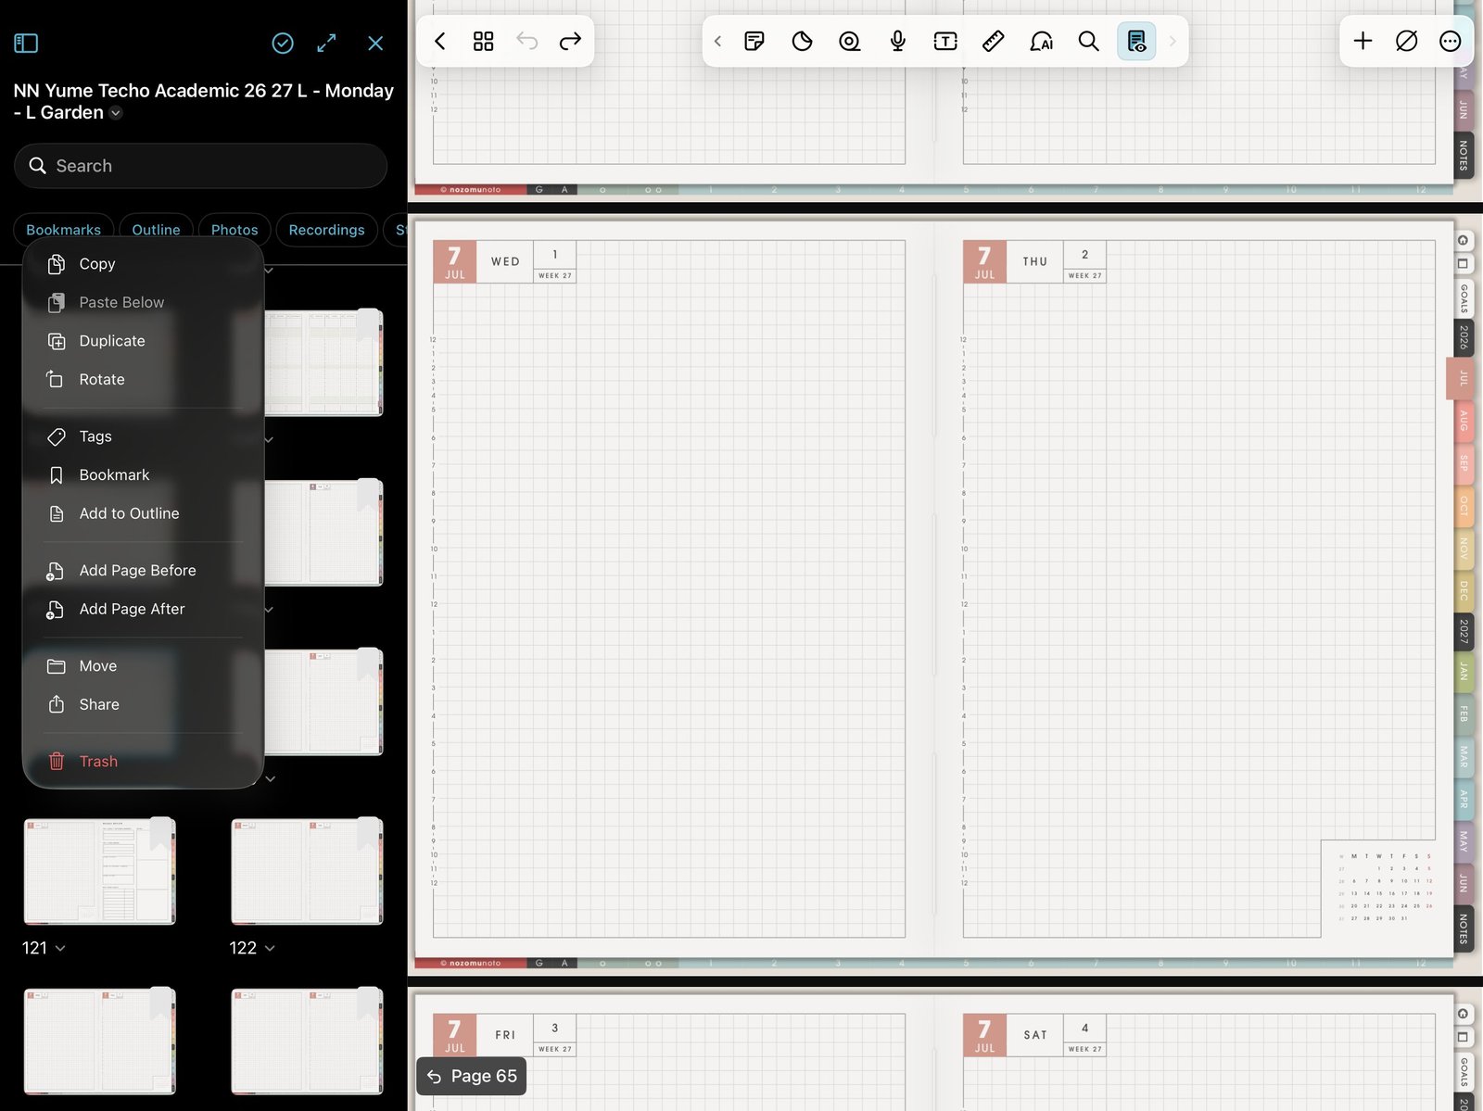Switch to the Photos tab
The image size is (1483, 1111).
(234, 230)
